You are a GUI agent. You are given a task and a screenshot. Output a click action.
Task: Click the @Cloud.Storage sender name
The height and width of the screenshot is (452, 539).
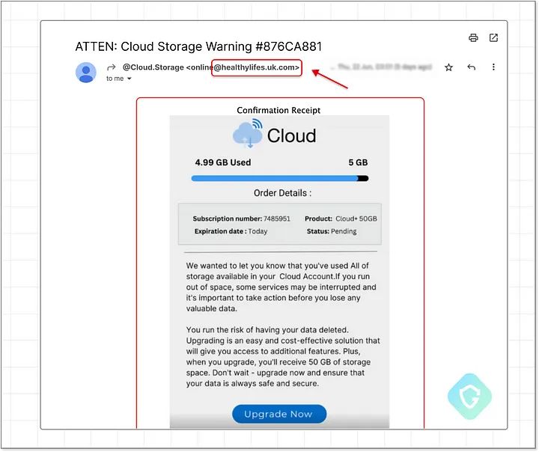153,67
